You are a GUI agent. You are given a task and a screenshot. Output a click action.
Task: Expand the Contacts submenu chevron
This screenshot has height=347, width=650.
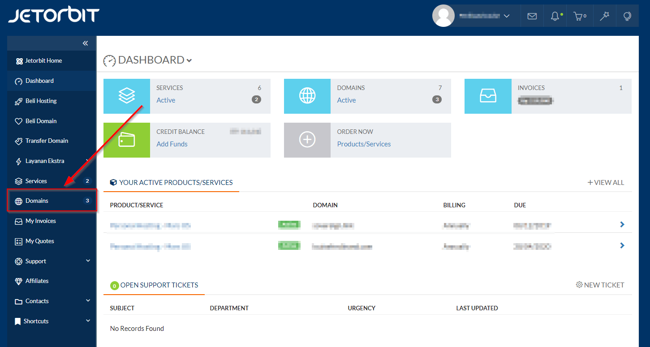coord(88,300)
